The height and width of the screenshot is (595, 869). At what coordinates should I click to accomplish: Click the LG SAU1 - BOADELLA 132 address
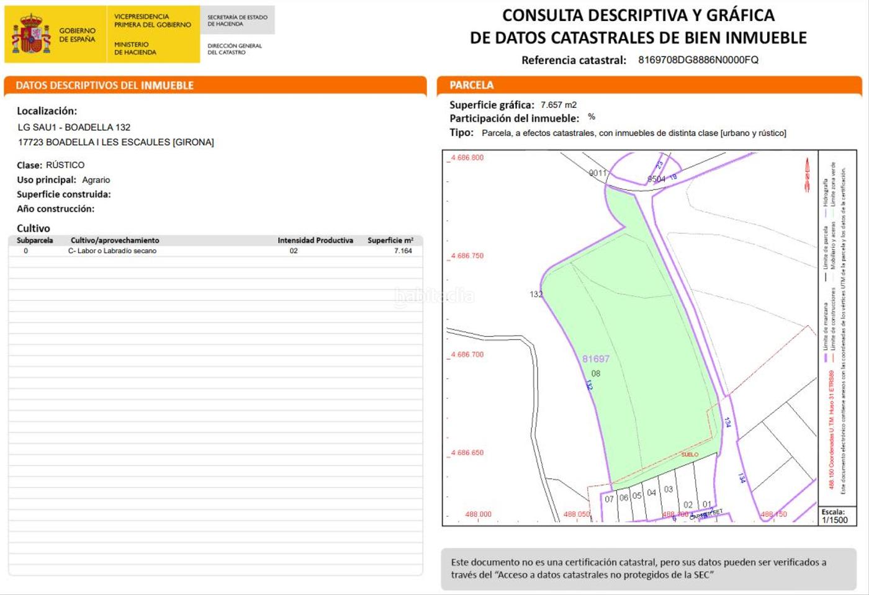point(74,127)
